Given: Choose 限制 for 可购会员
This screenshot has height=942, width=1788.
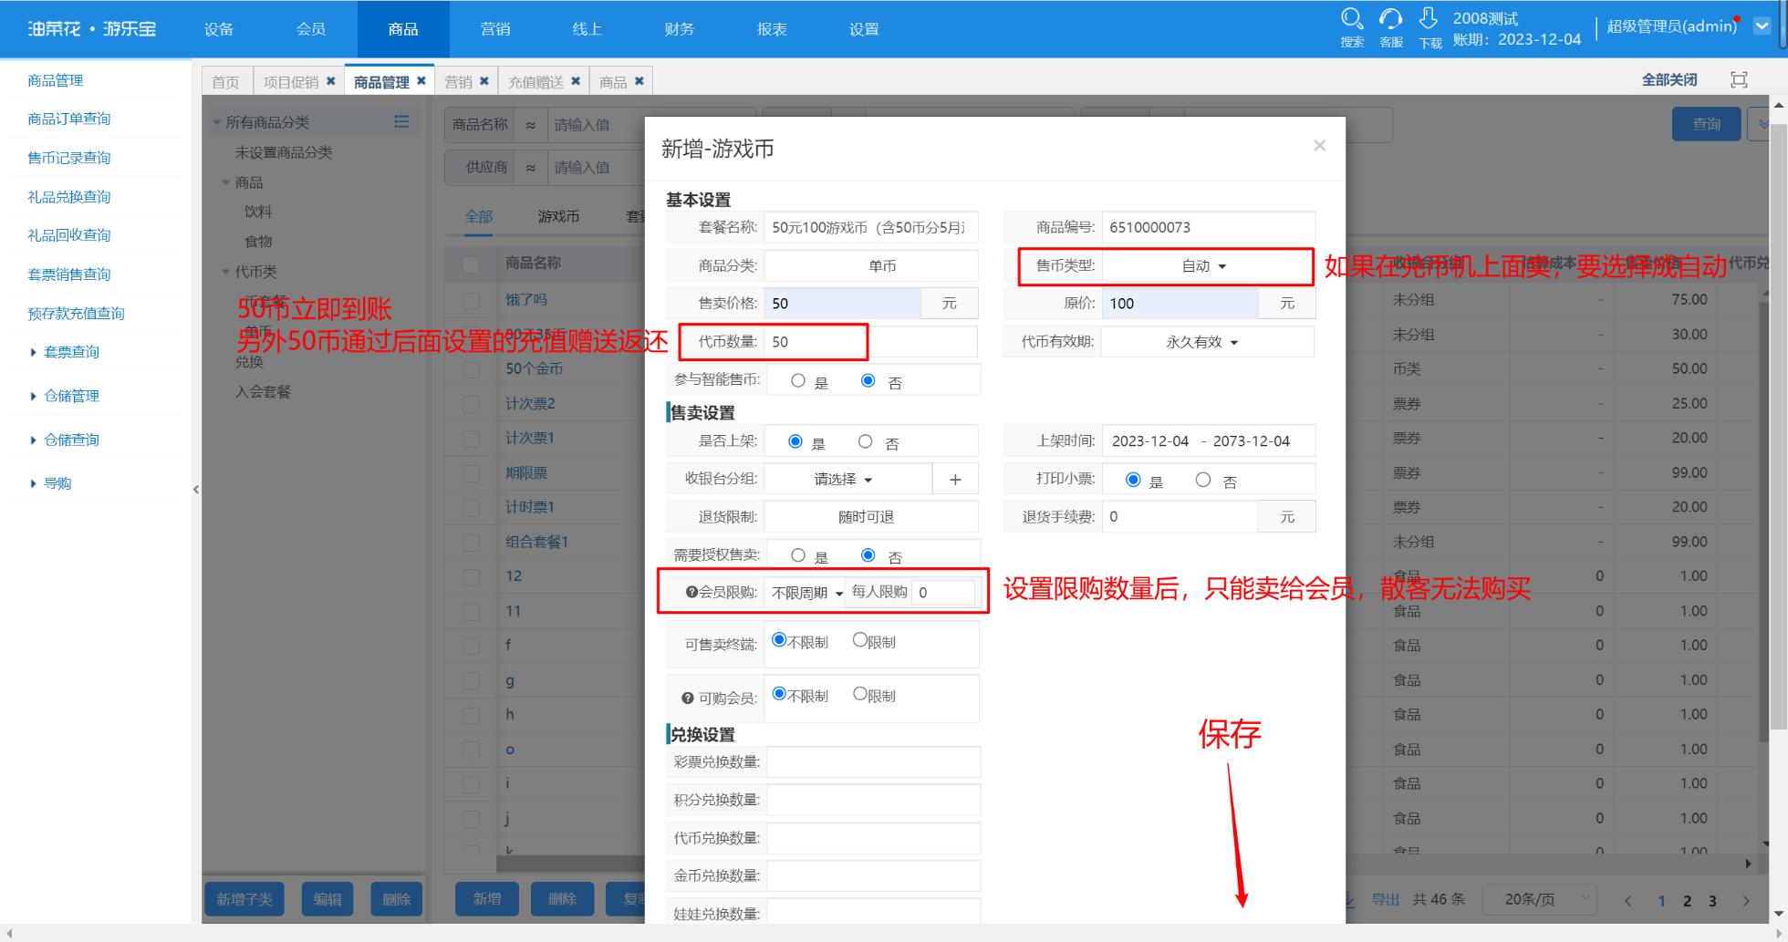Looking at the screenshot, I should (x=859, y=694).
